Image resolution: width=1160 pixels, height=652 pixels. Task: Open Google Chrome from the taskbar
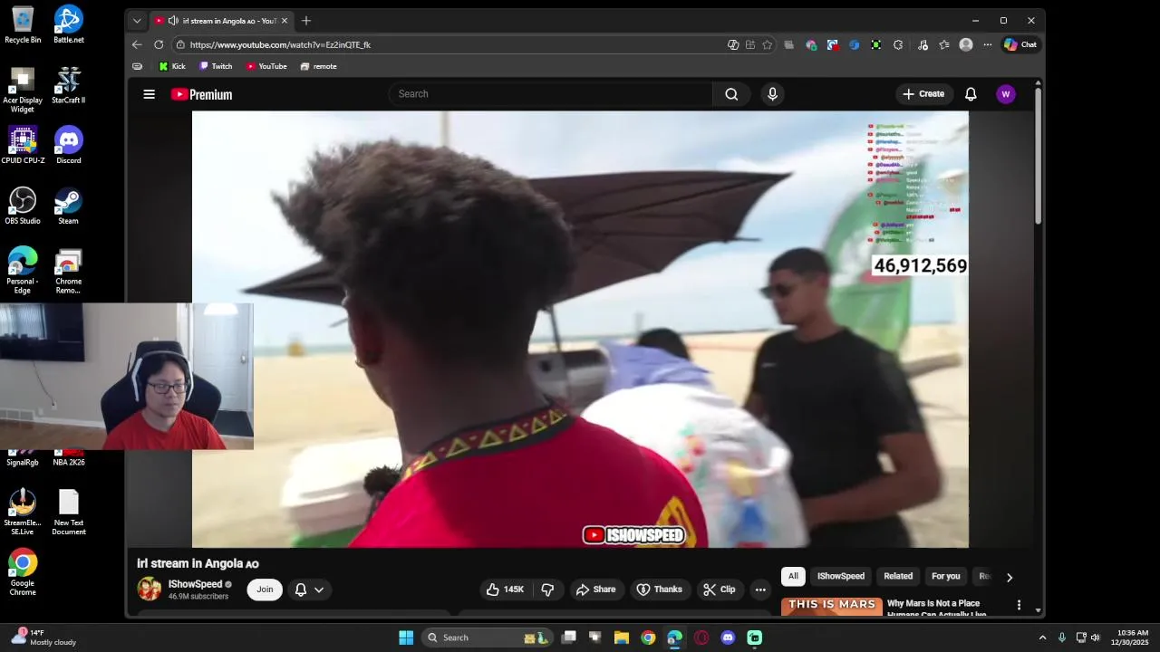pyautogui.click(x=648, y=638)
